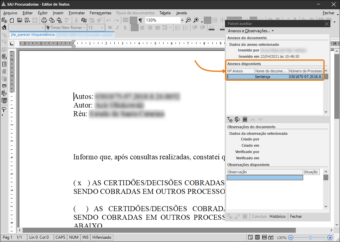
Task: Click the zoom slider handle in status bar
Action: click(x=310, y=238)
